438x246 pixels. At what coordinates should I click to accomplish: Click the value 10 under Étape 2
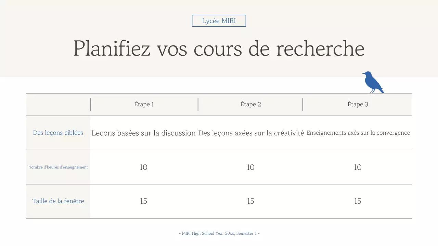pyautogui.click(x=250, y=167)
